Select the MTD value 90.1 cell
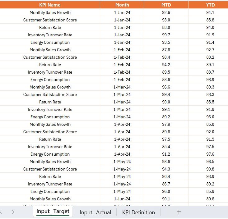This screenshot has height=219, width=228. pyautogui.click(x=166, y=199)
